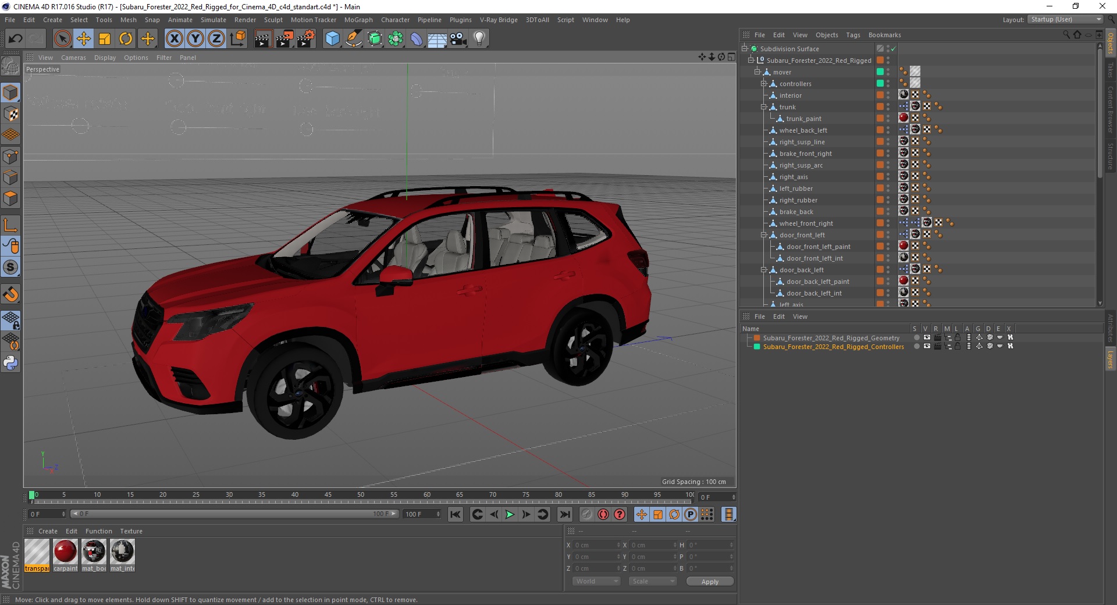Image resolution: width=1117 pixels, height=605 pixels.
Task: Click frame 50 on the timeline ruler
Action: 361,495
